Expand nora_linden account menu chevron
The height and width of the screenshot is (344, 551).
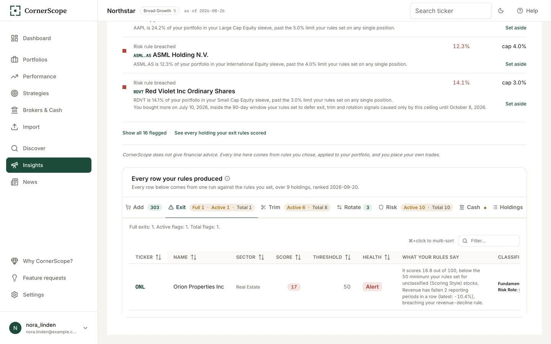tap(85, 328)
